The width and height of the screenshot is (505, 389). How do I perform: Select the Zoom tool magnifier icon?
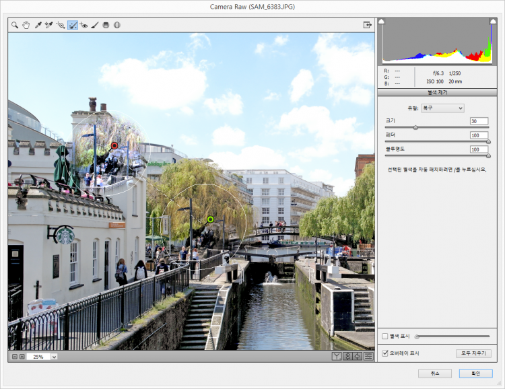(15, 25)
